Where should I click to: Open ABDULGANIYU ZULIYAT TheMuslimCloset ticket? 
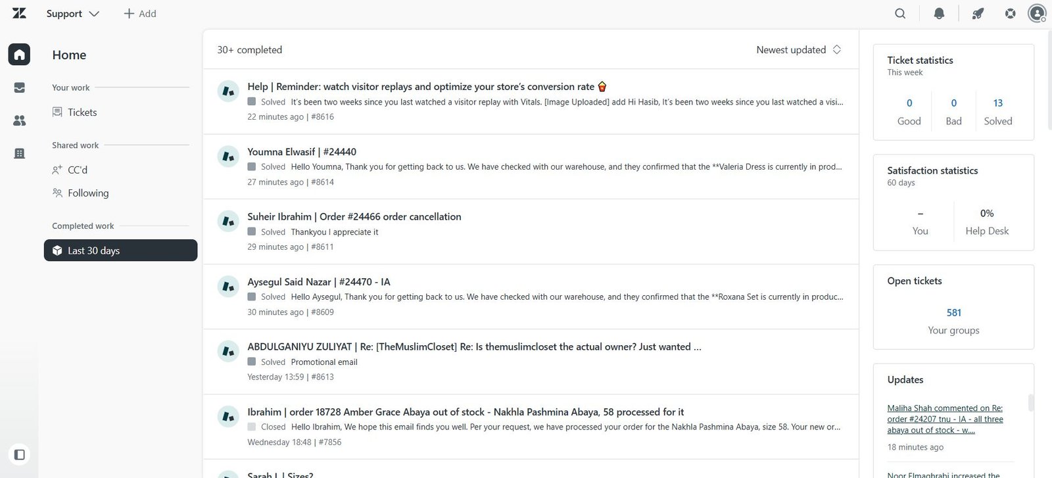(531, 362)
